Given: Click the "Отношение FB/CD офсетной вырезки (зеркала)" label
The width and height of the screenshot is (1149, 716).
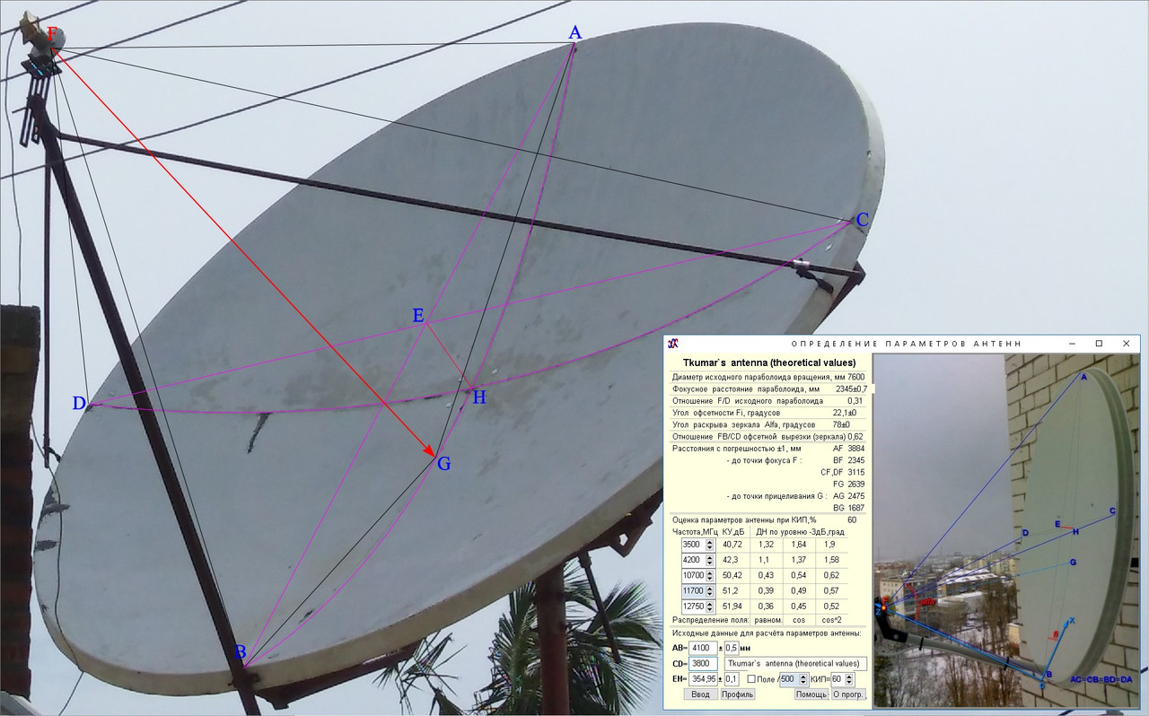Looking at the screenshot, I should [x=759, y=436].
